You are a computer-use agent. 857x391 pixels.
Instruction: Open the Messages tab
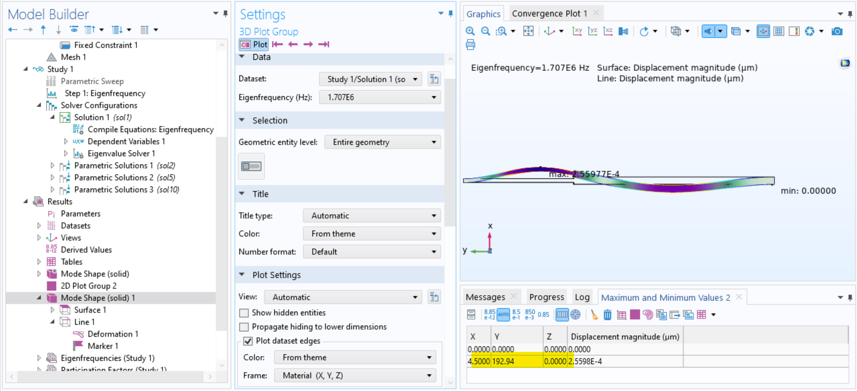[485, 297]
